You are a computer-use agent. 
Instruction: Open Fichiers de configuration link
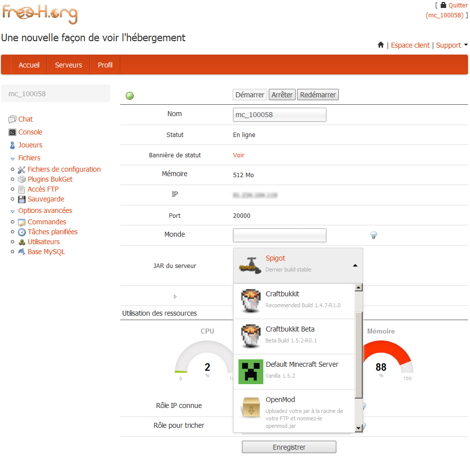64,169
